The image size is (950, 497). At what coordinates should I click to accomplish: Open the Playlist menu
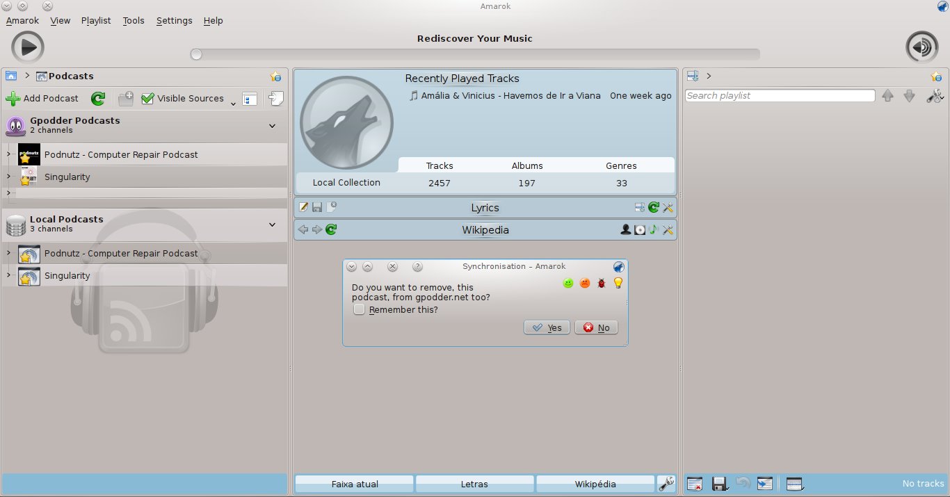(96, 20)
